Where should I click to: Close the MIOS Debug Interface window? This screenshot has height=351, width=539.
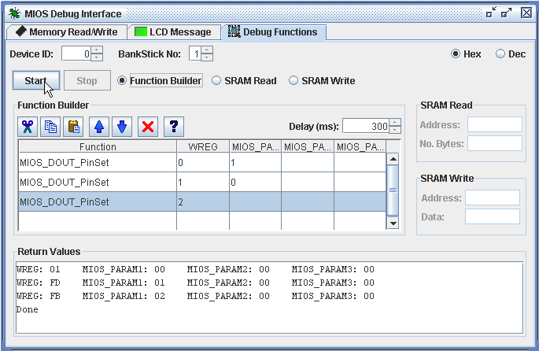(526, 13)
